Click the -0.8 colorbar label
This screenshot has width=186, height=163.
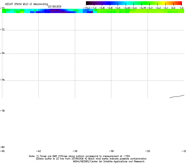click(x=102, y=8)
